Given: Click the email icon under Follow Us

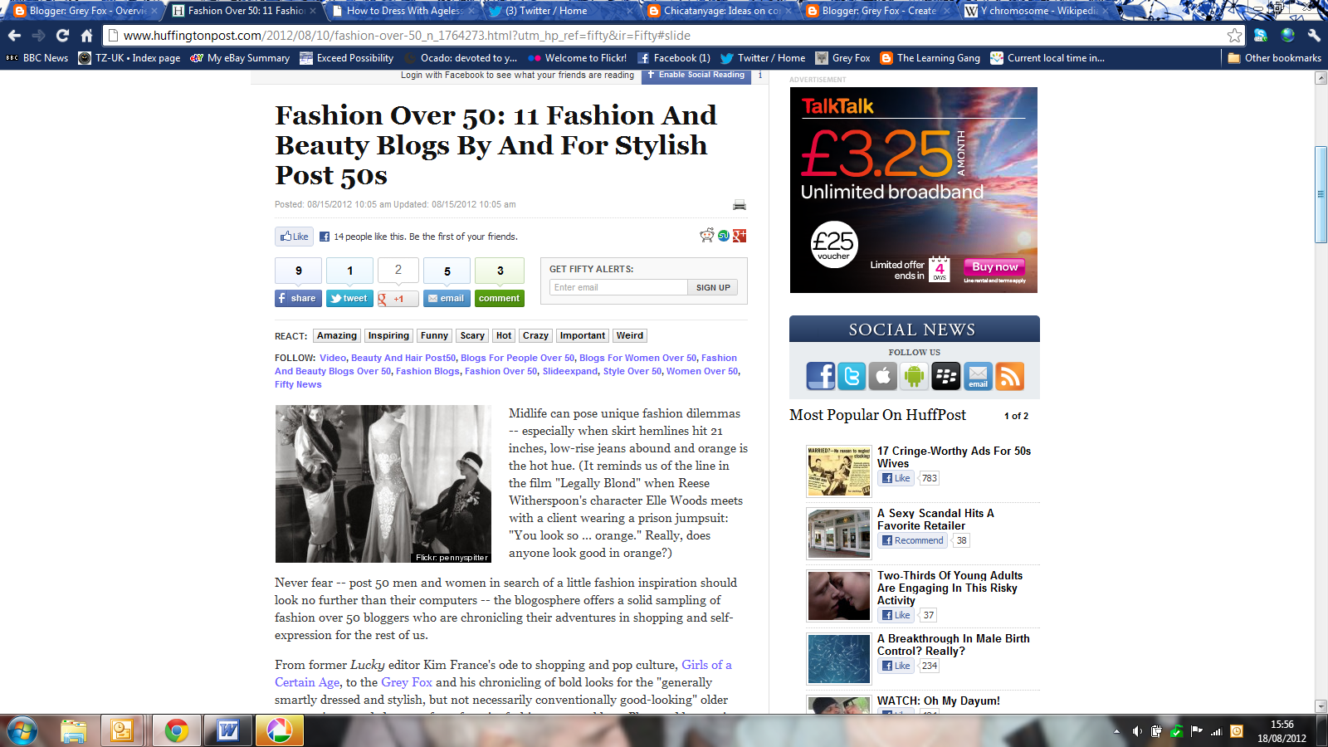Looking at the screenshot, I should (x=978, y=376).
